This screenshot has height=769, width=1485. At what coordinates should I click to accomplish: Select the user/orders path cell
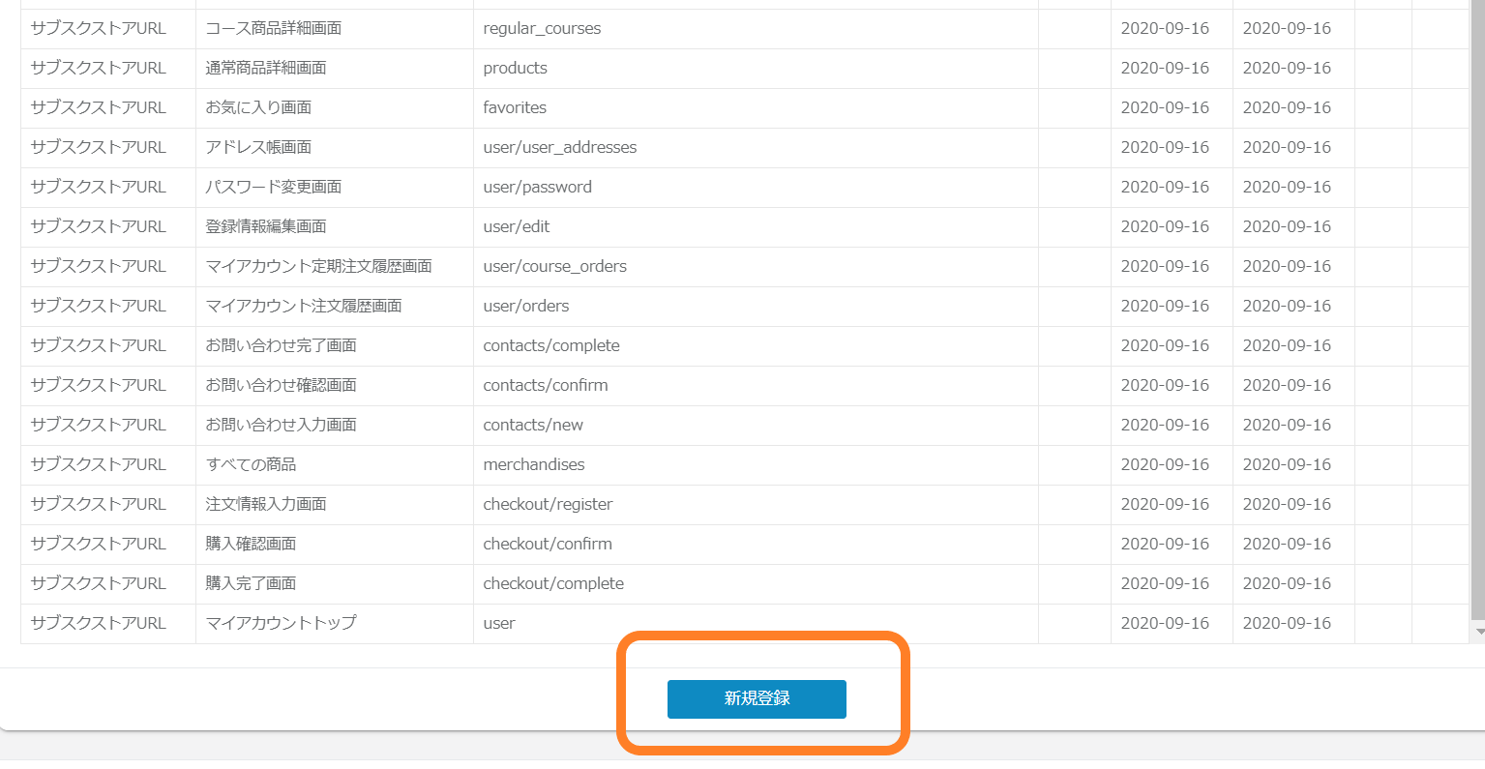(x=526, y=307)
